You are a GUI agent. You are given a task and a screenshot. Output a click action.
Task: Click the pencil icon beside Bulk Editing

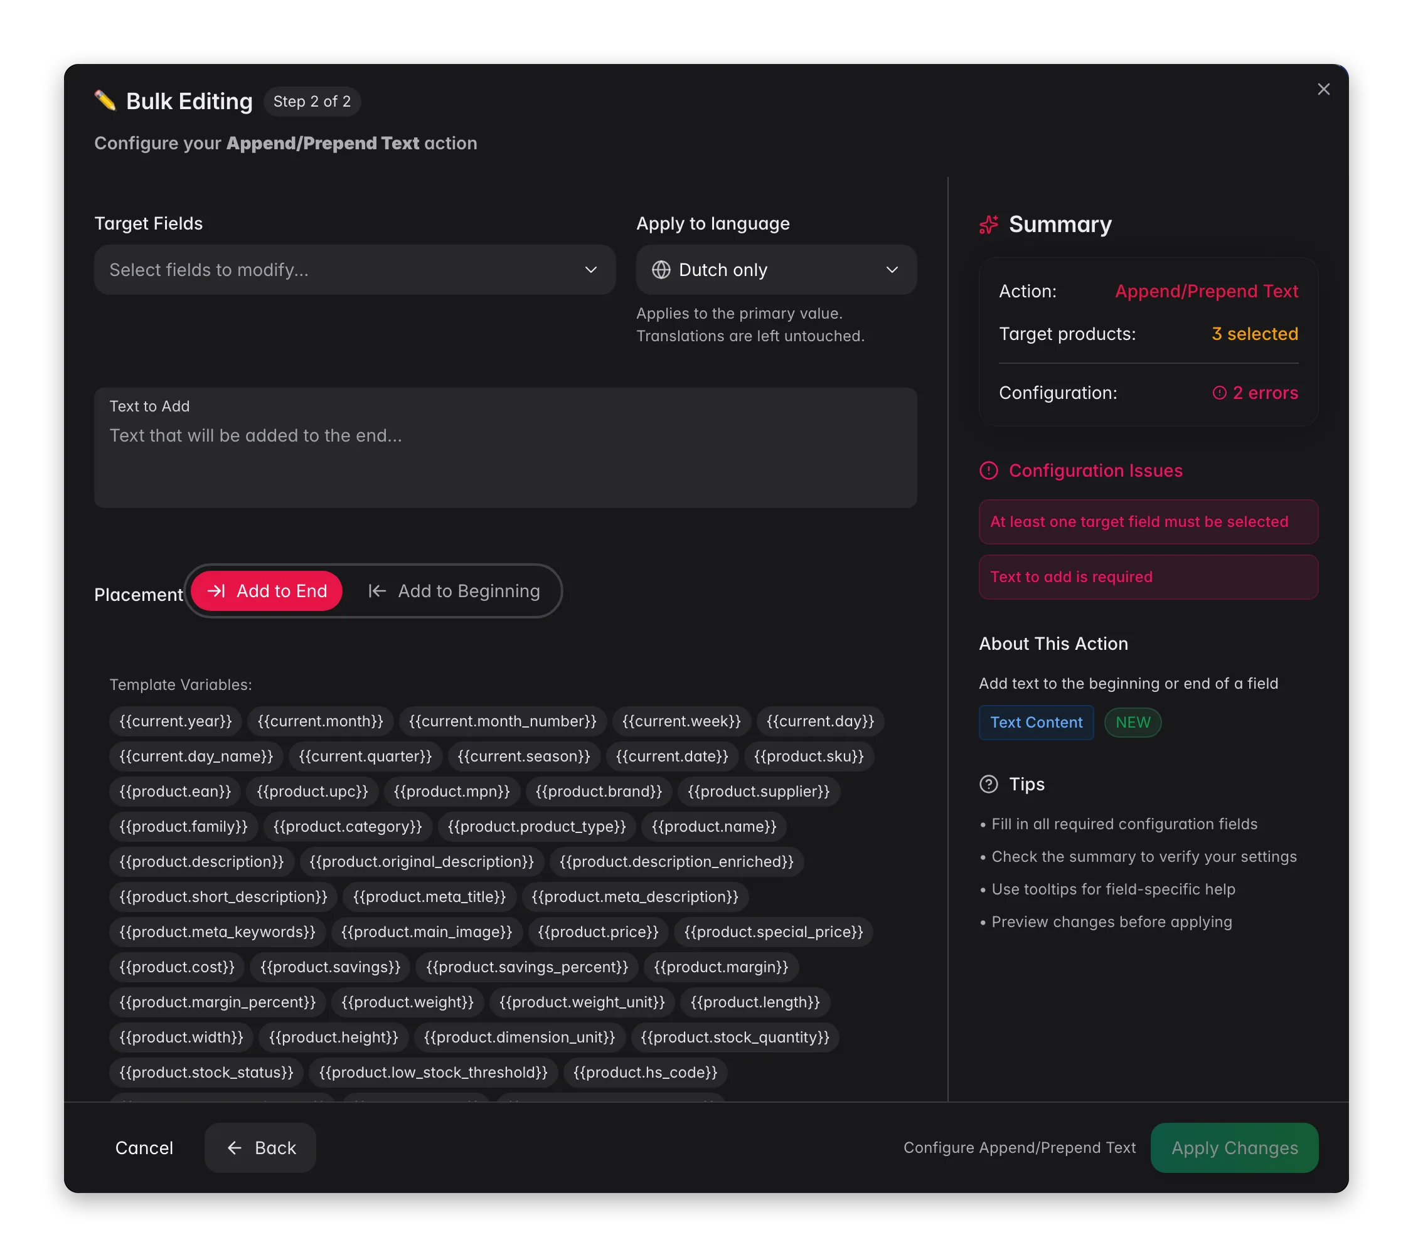(x=105, y=101)
